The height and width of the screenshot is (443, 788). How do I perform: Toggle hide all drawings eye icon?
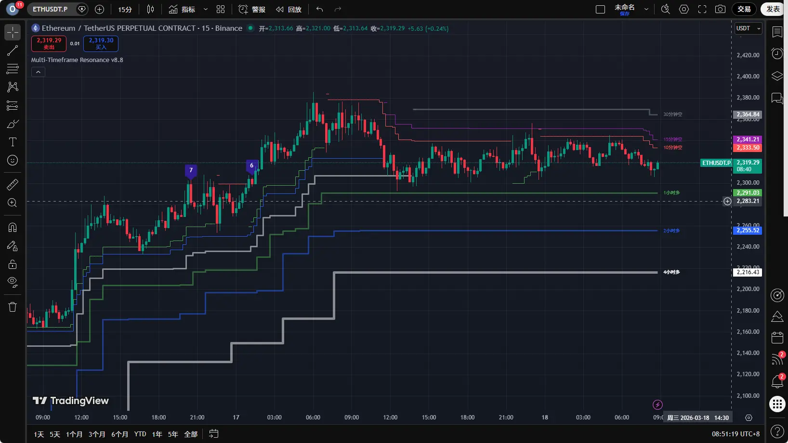tap(13, 282)
